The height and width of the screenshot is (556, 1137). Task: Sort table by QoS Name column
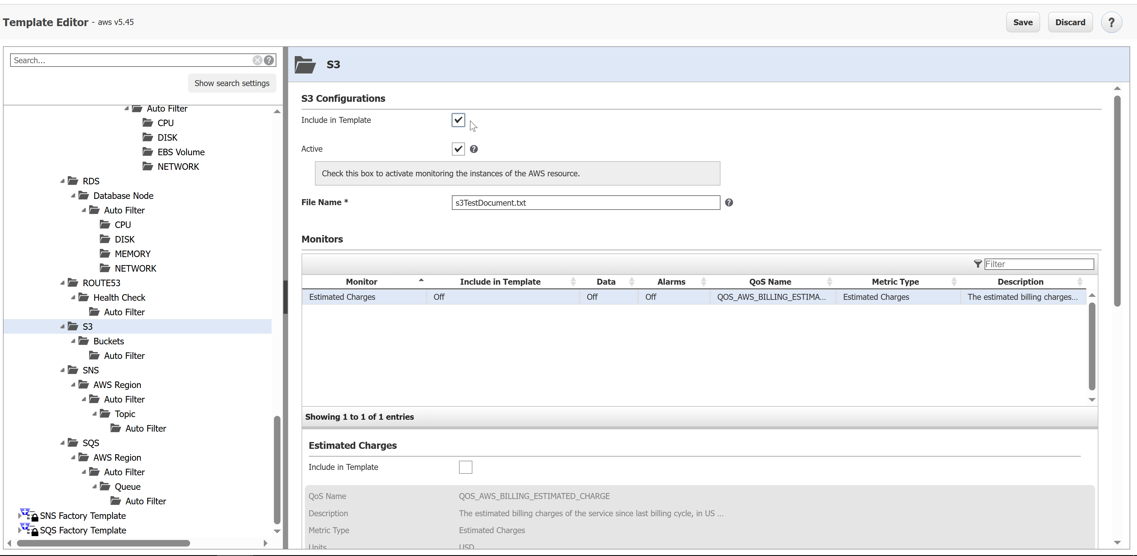(x=770, y=282)
